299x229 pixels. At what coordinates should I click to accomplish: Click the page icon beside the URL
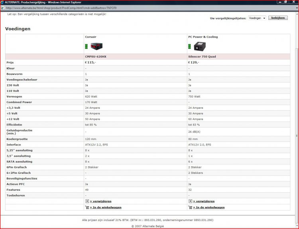(3, 8)
